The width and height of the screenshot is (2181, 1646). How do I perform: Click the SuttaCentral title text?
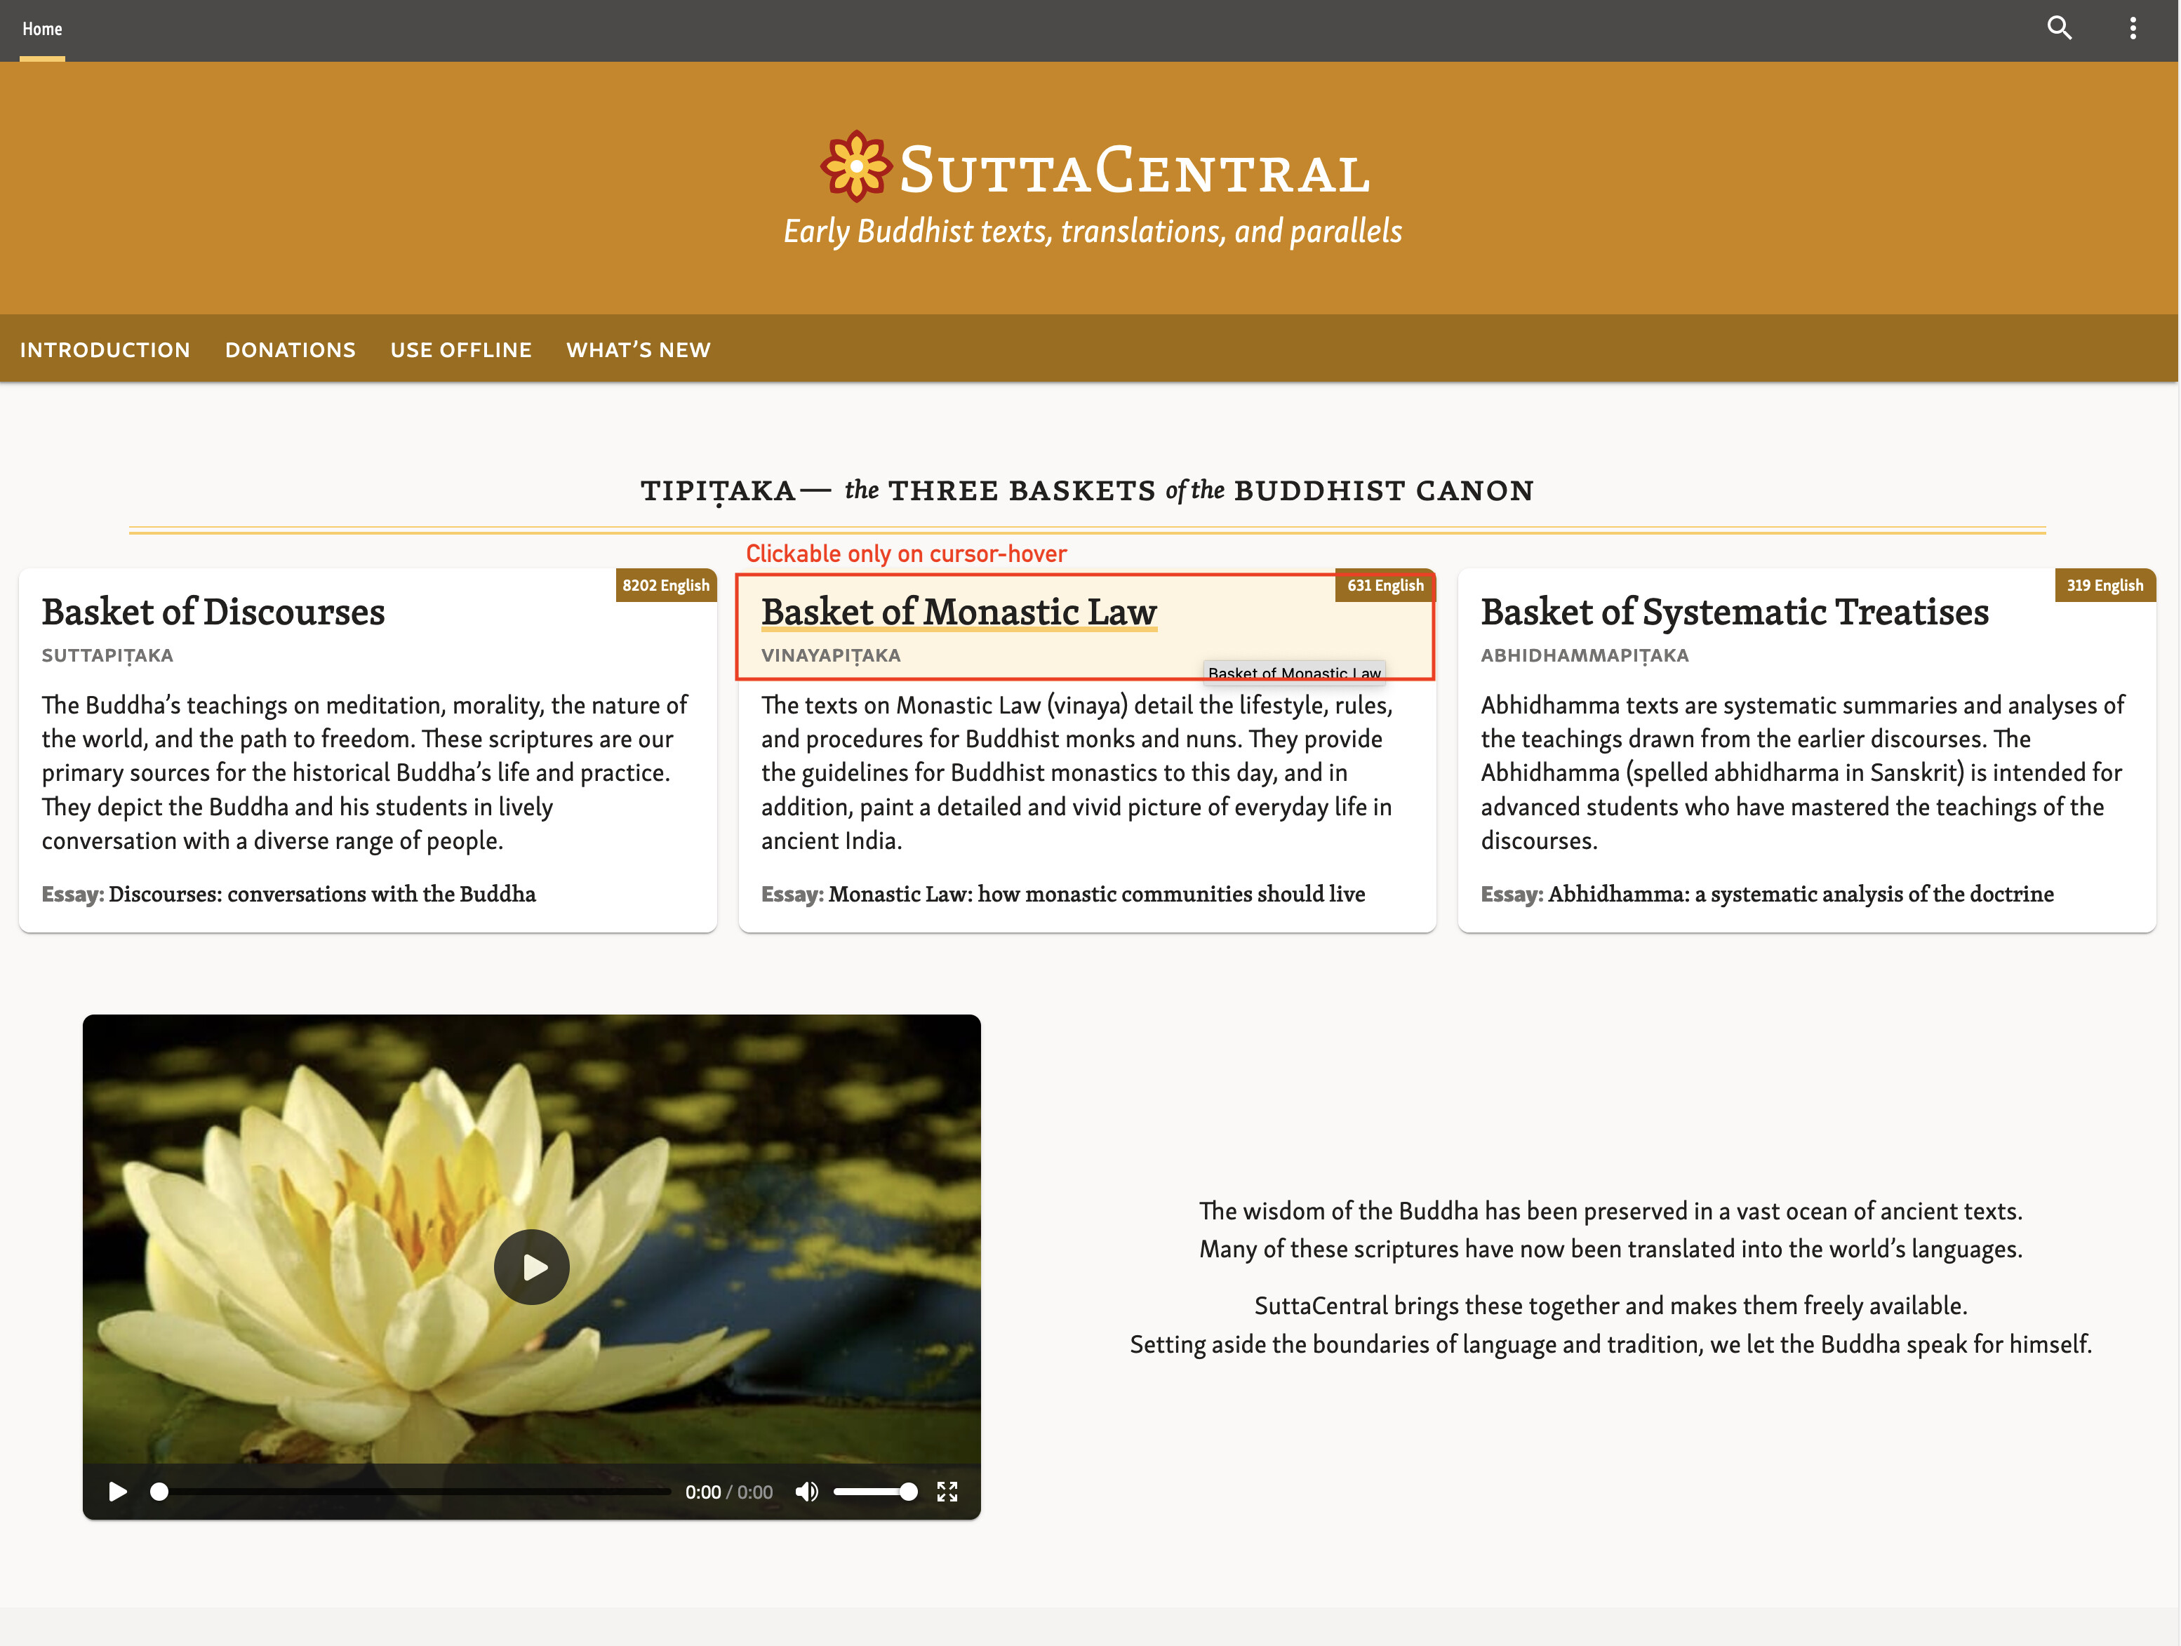click(1135, 170)
